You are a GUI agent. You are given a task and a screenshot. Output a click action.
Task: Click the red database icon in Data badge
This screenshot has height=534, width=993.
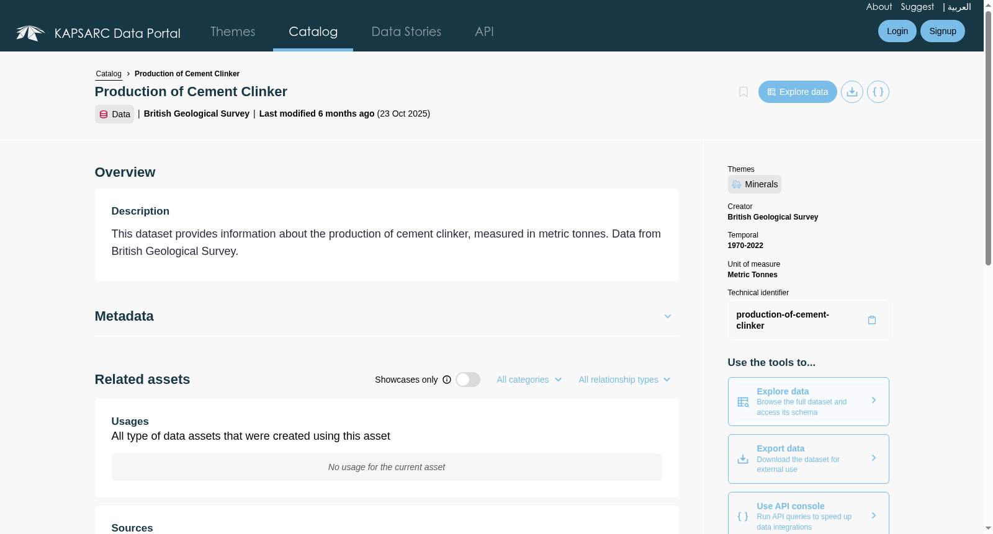coord(104,114)
